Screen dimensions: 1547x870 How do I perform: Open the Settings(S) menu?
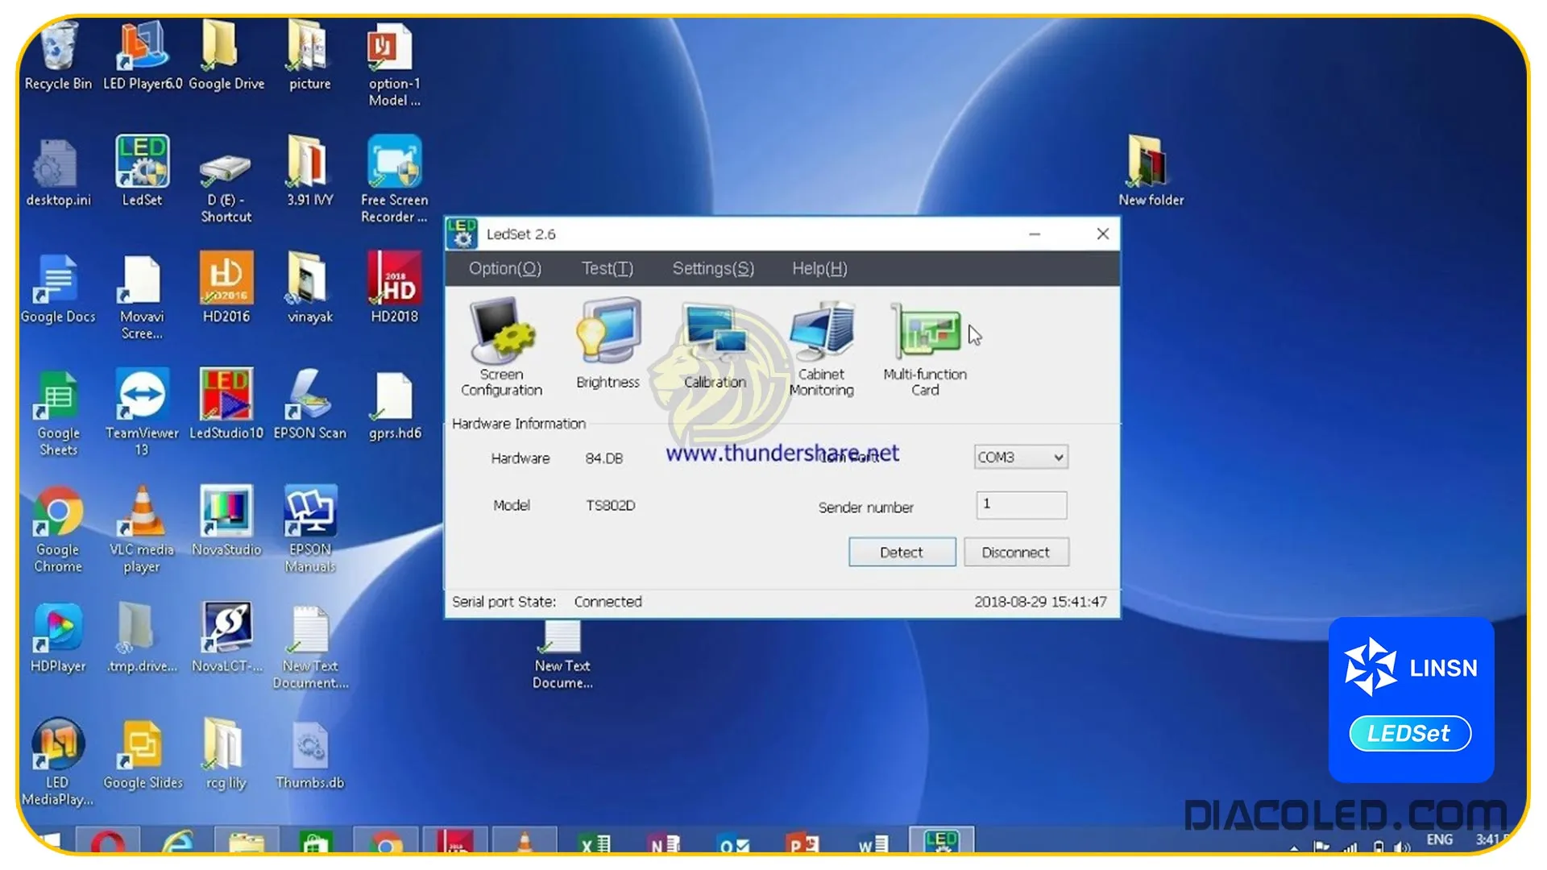tap(713, 268)
